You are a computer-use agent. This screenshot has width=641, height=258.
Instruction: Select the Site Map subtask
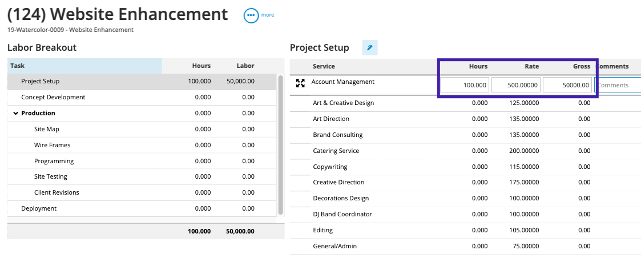pyautogui.click(x=47, y=130)
